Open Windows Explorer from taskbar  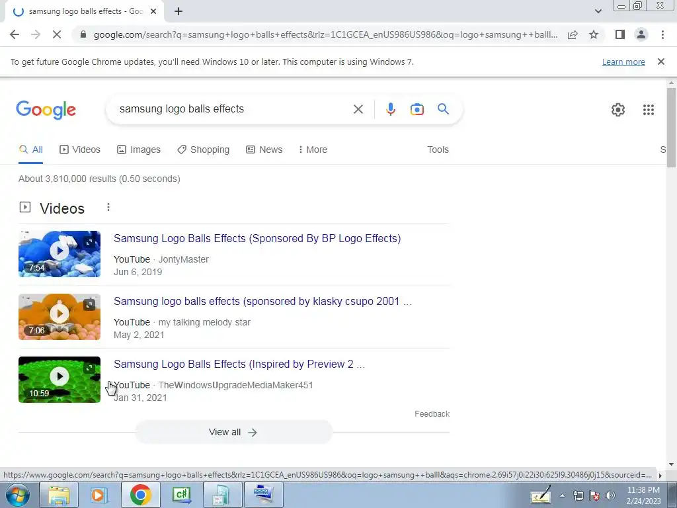pos(59,495)
